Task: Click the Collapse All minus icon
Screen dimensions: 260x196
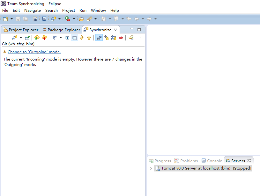Action: click(74, 38)
